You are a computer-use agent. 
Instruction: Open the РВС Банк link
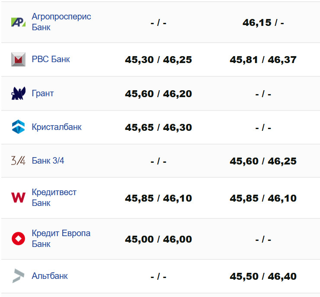click(51, 59)
